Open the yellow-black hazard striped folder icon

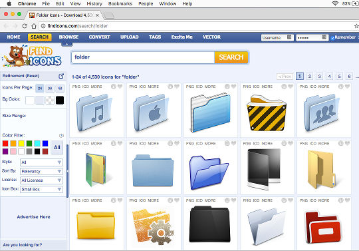pyautogui.click(x=267, y=113)
